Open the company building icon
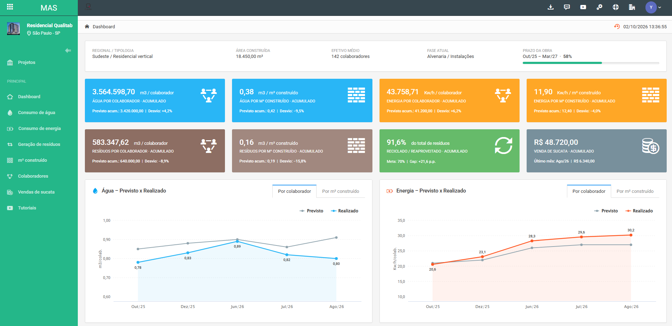This screenshot has width=672, height=326. click(632, 7)
